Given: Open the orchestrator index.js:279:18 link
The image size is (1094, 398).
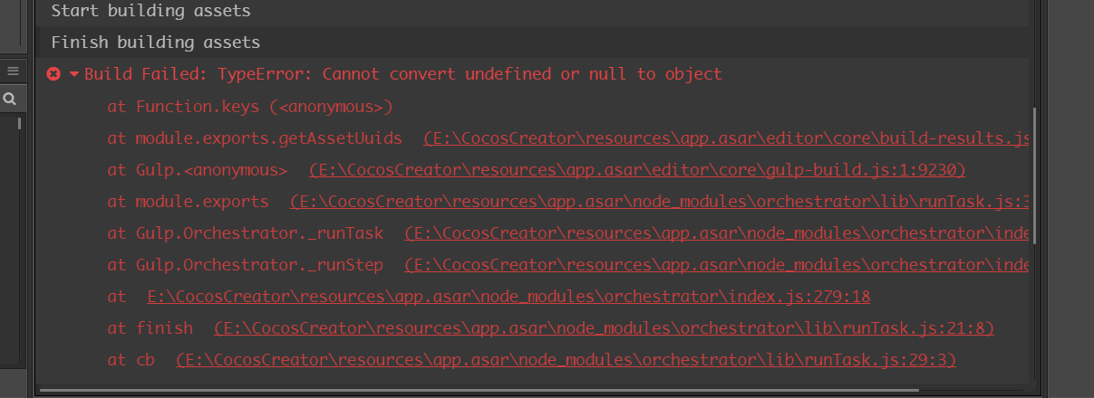Looking at the screenshot, I should [x=508, y=297].
